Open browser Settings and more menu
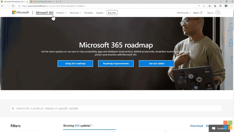 point(231,6)
